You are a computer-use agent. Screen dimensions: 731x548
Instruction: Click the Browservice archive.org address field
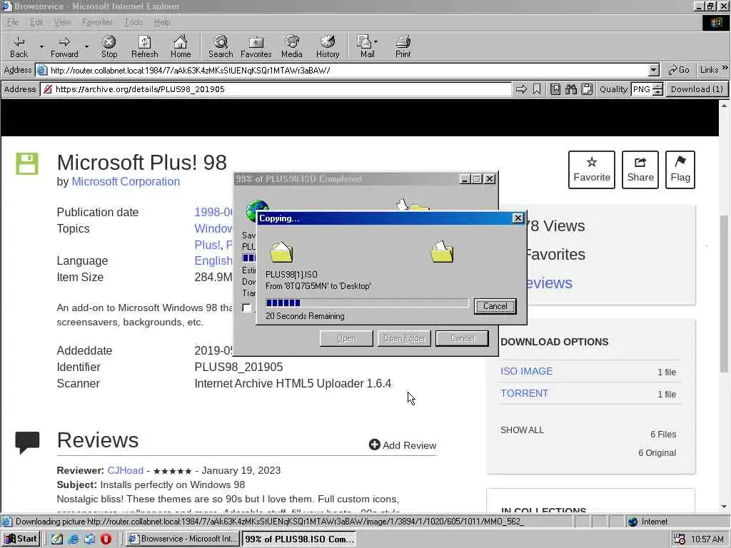click(x=276, y=89)
